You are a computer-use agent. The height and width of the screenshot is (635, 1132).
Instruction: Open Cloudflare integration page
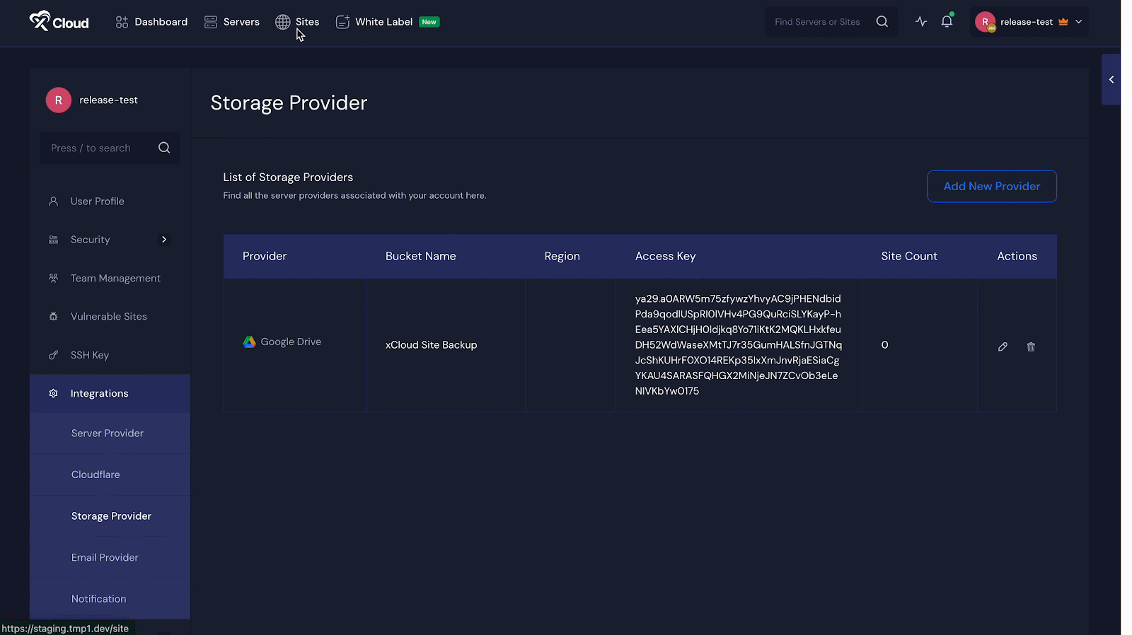tap(96, 474)
